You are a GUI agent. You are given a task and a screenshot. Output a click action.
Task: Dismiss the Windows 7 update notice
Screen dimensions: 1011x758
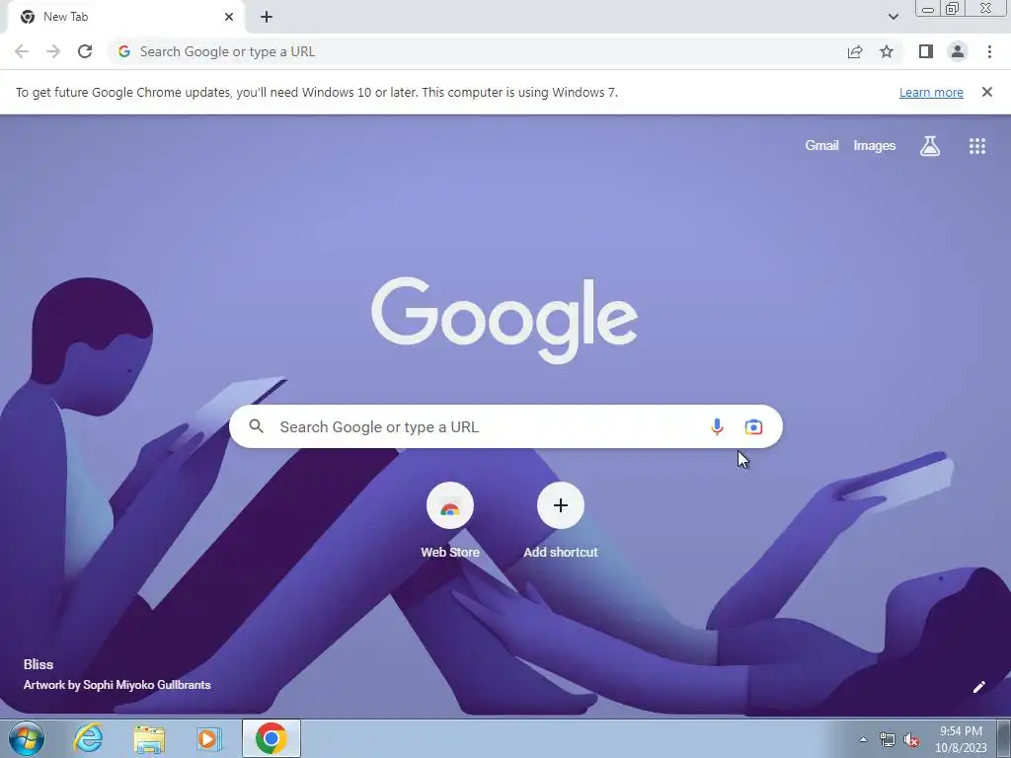coord(987,92)
